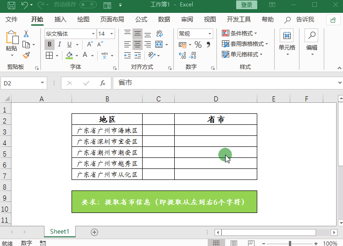Viewport: 343px width, 246px height.
Task: Click the zoom slider in status bar
Action: pyautogui.click(x=290, y=244)
